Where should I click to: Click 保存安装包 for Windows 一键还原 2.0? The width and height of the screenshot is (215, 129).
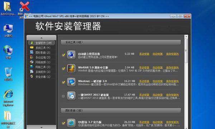tap(172, 81)
